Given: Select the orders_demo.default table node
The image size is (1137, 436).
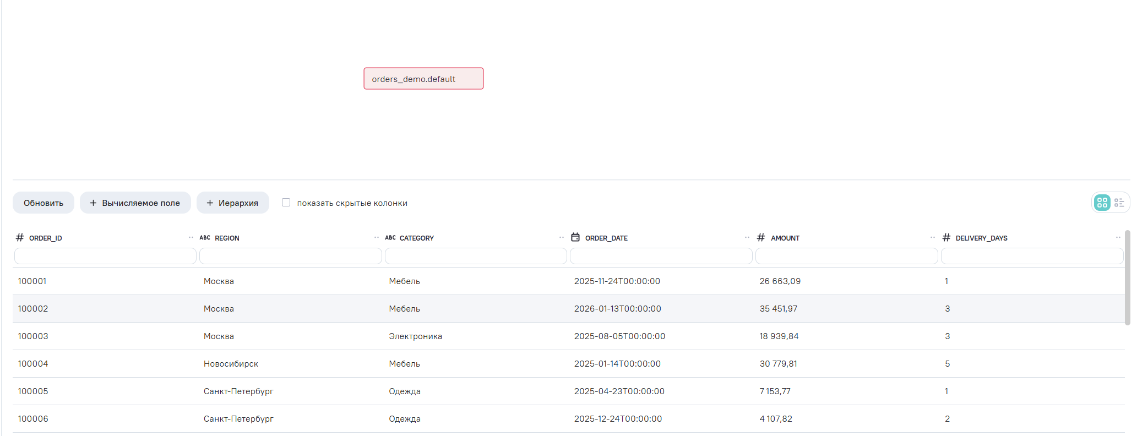Looking at the screenshot, I should pyautogui.click(x=423, y=79).
